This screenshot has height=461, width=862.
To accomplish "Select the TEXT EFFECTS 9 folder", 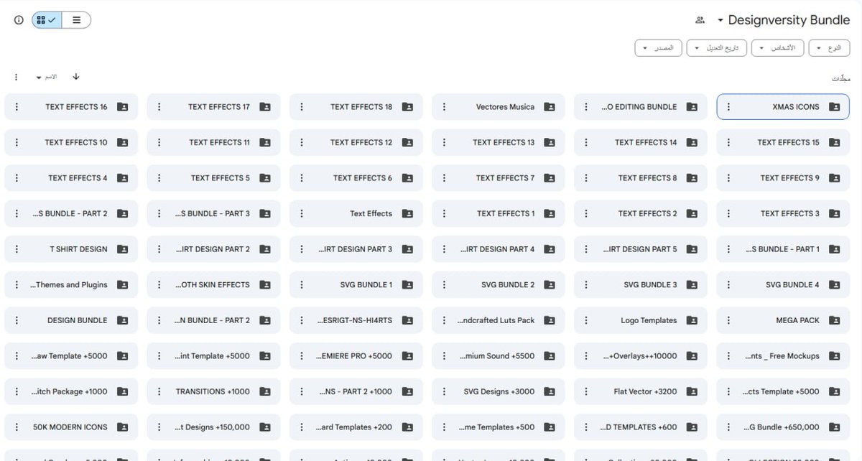I will click(x=783, y=178).
